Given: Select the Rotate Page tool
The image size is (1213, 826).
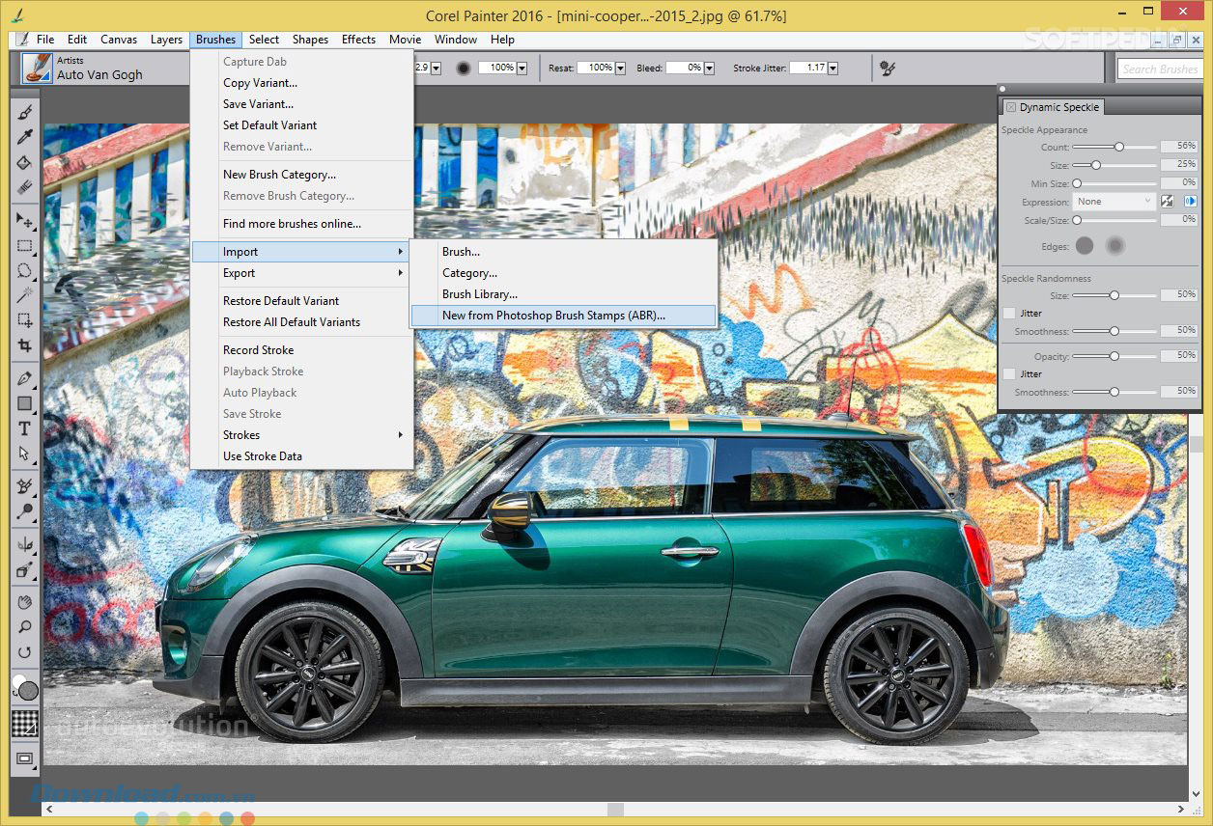Looking at the screenshot, I should pyautogui.click(x=25, y=652).
